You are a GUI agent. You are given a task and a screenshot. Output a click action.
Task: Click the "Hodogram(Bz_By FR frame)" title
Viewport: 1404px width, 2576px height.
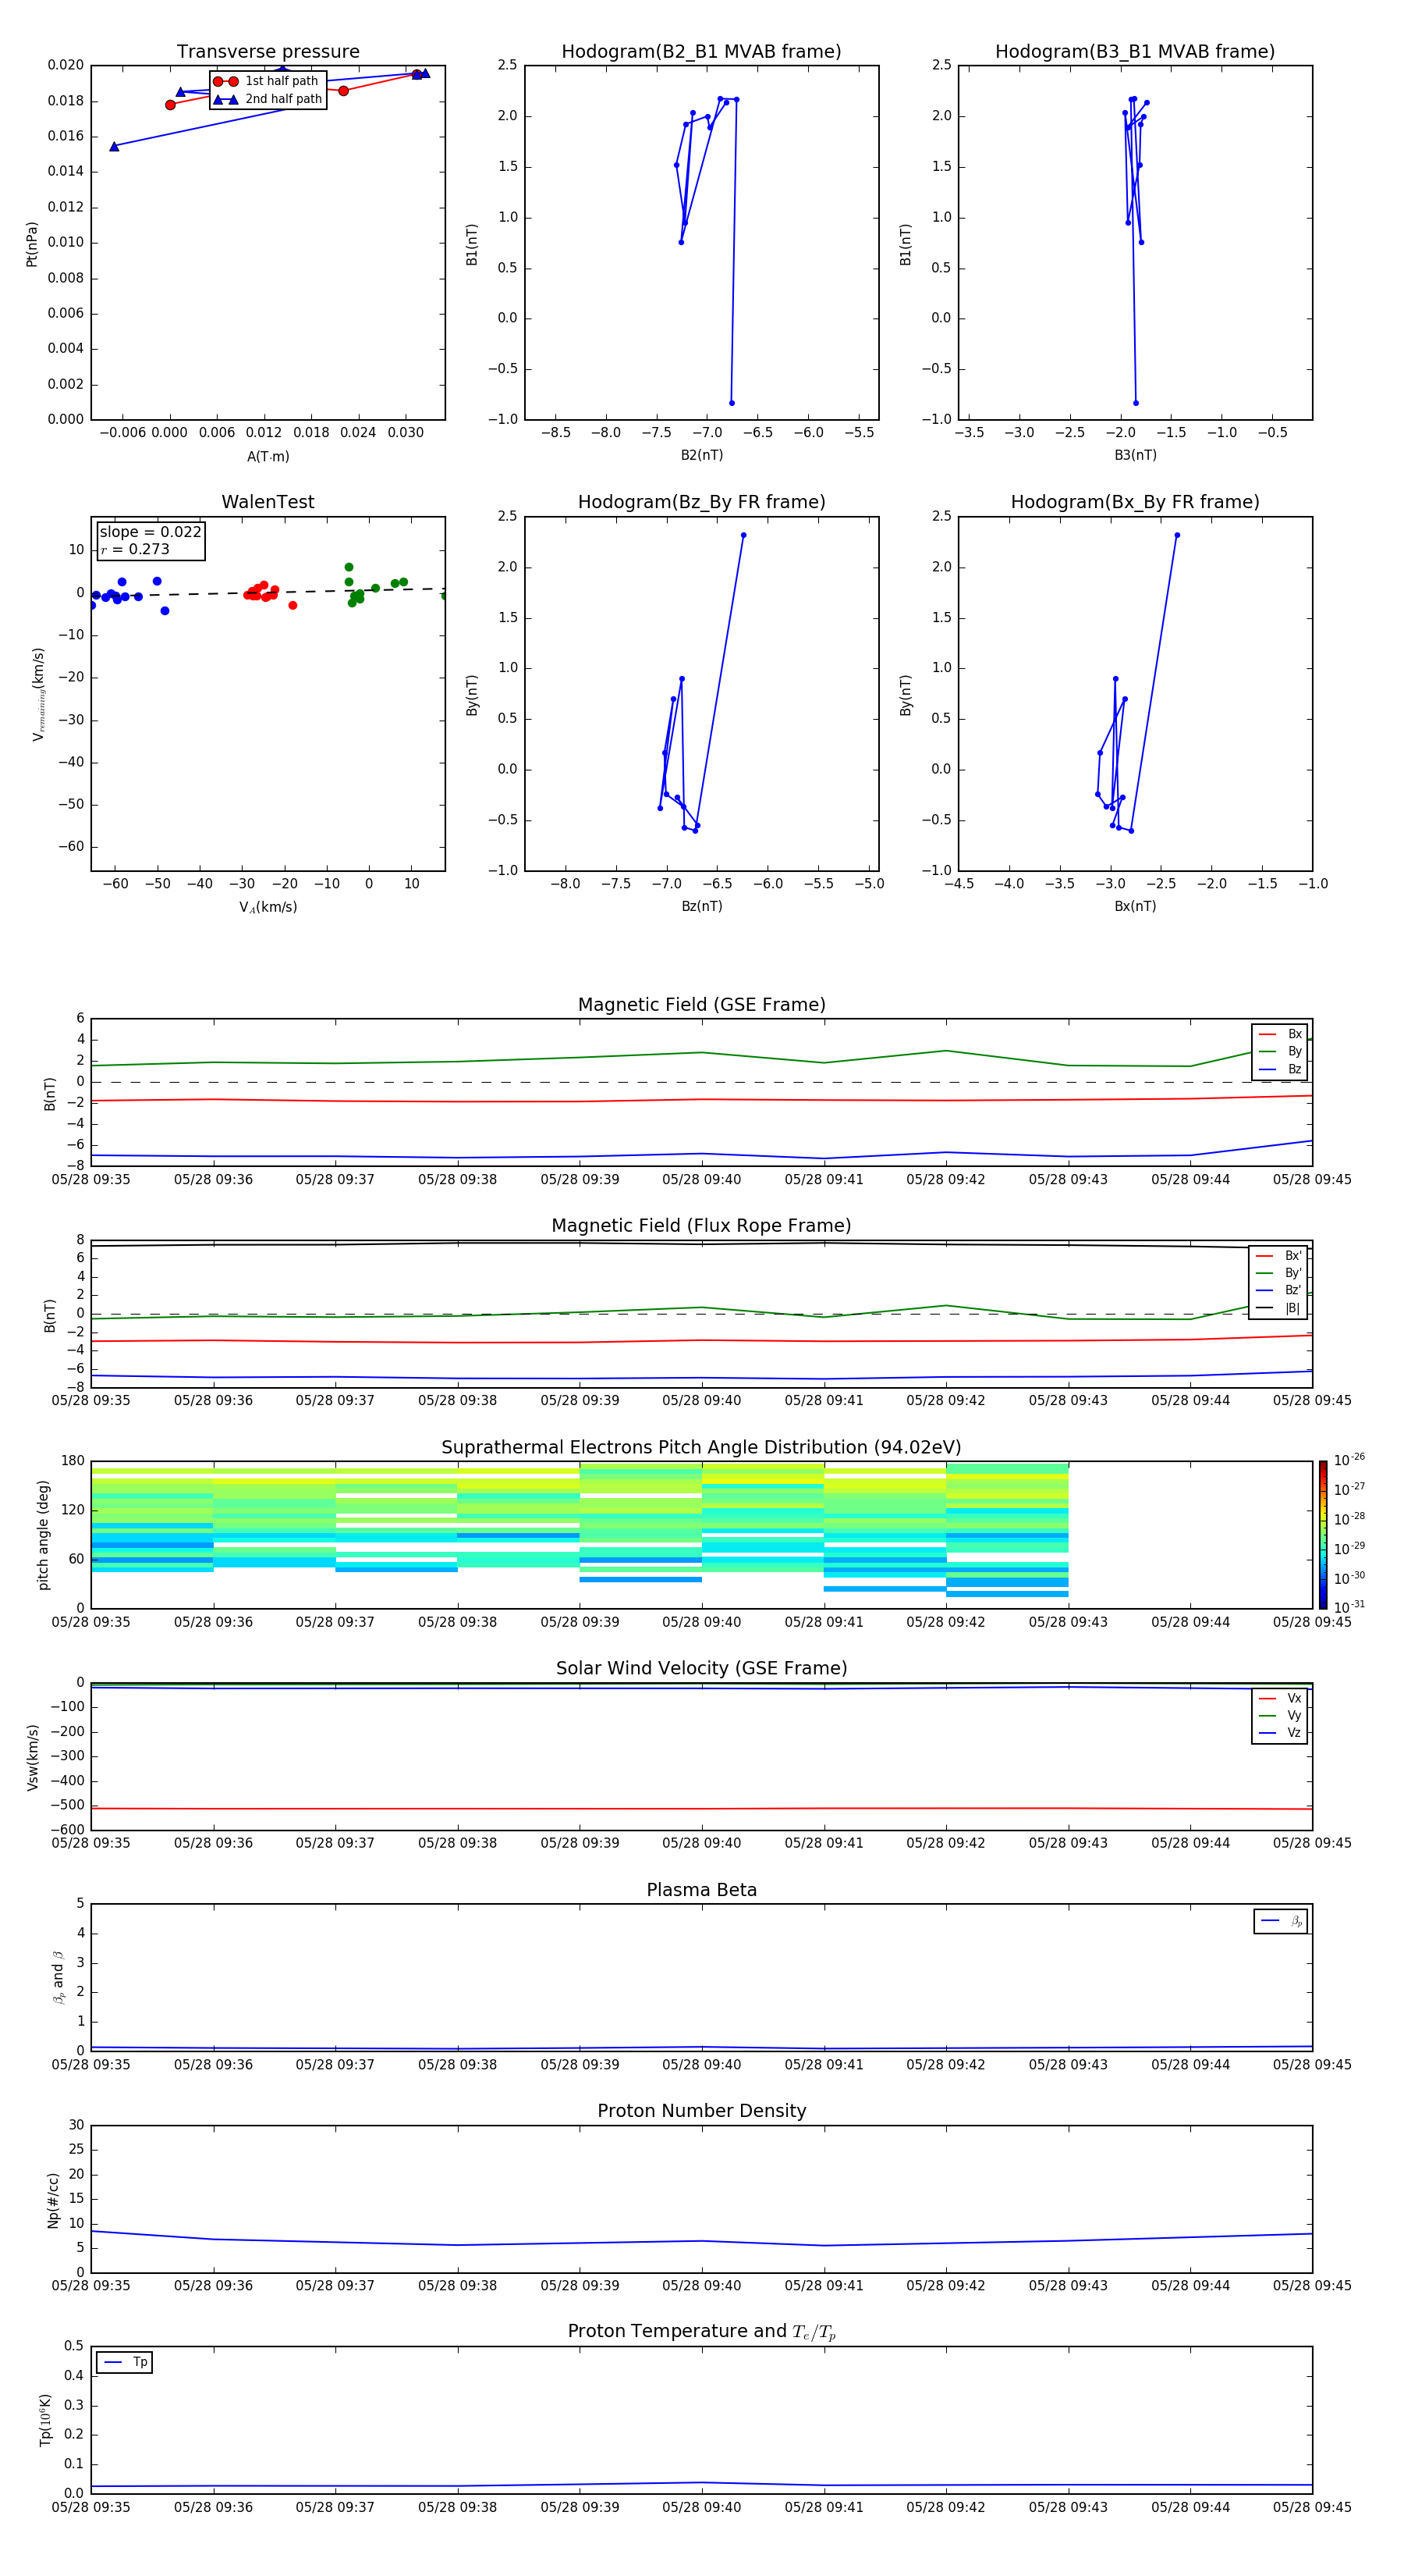(701, 502)
